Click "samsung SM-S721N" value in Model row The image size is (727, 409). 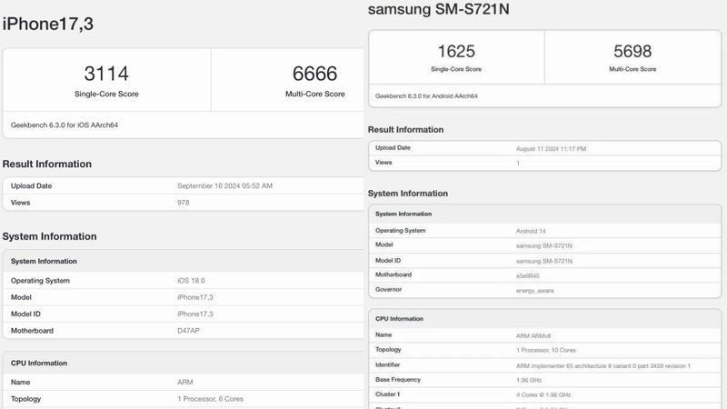(543, 245)
